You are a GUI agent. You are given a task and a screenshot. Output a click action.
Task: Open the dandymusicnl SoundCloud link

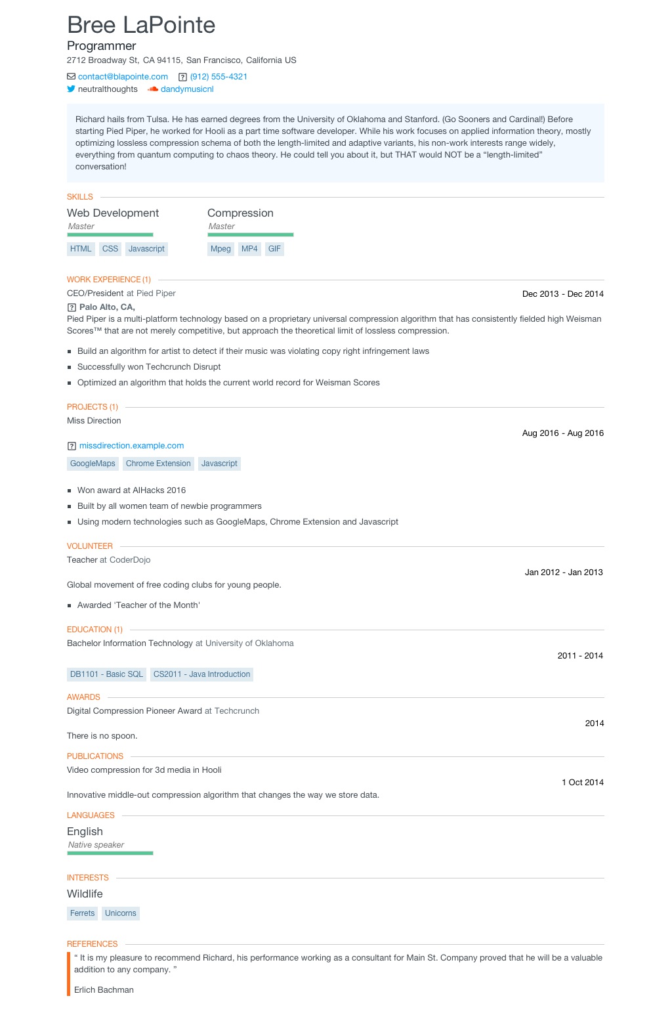point(187,89)
